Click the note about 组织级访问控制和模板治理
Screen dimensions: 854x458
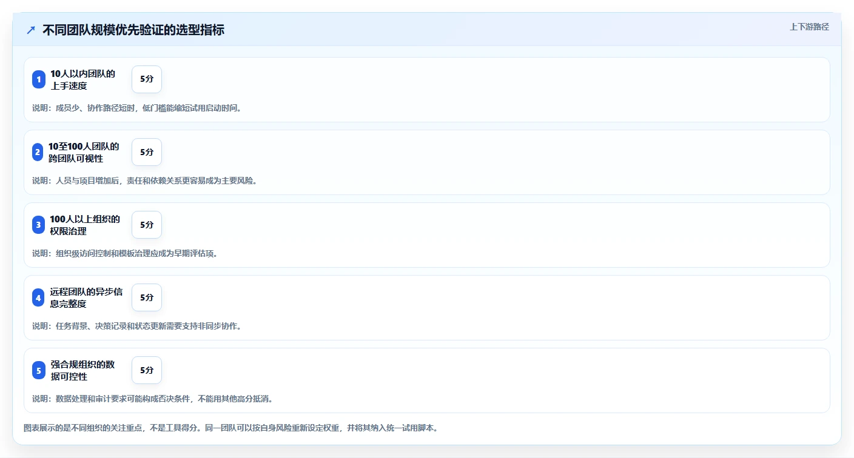[126, 253]
